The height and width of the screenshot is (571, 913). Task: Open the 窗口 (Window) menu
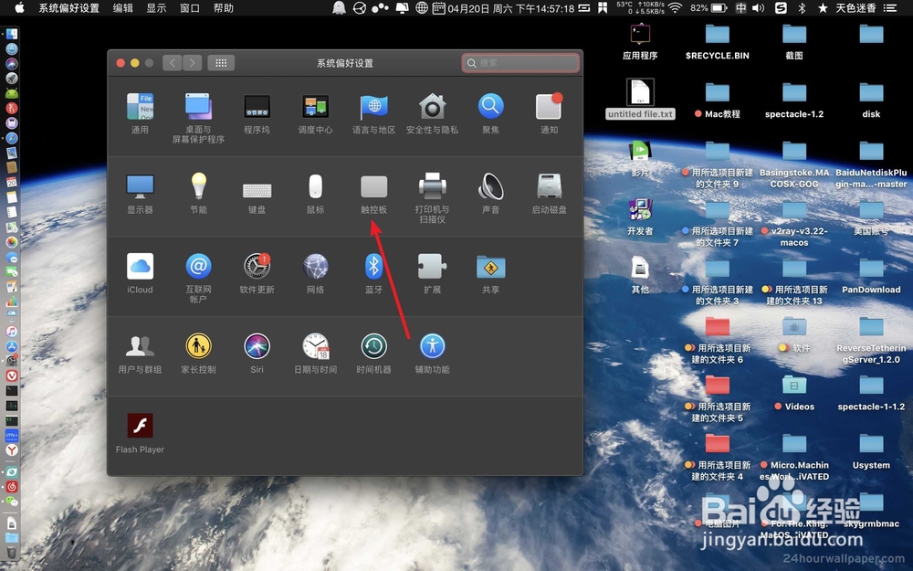(x=190, y=8)
